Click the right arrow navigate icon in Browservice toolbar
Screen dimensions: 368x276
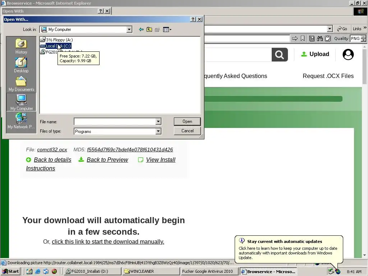[x=295, y=38]
